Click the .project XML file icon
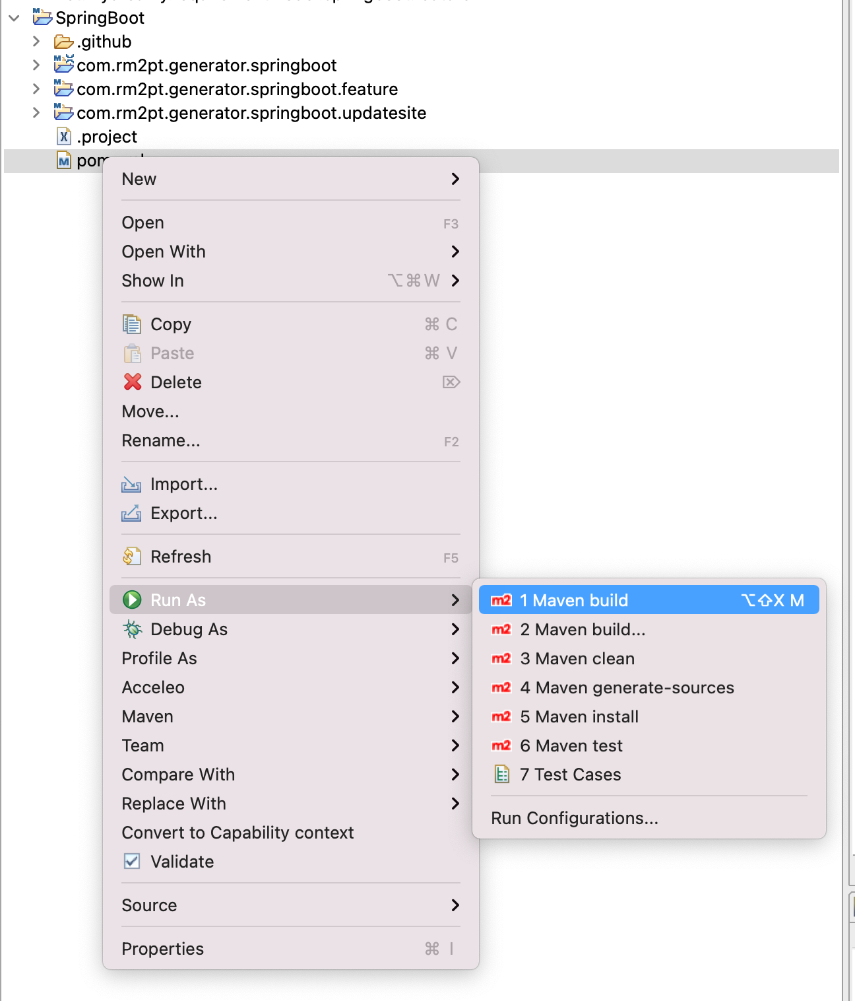The image size is (855, 1001). click(x=63, y=137)
